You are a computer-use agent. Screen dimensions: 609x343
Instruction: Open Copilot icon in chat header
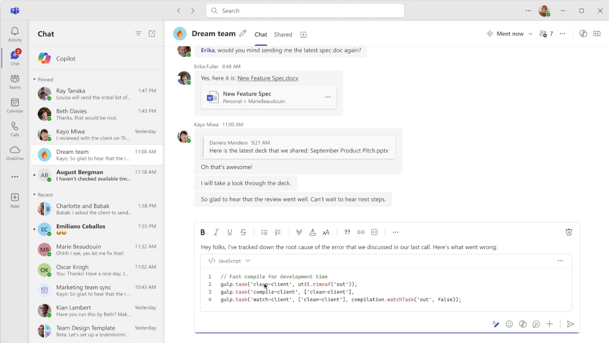tap(583, 34)
